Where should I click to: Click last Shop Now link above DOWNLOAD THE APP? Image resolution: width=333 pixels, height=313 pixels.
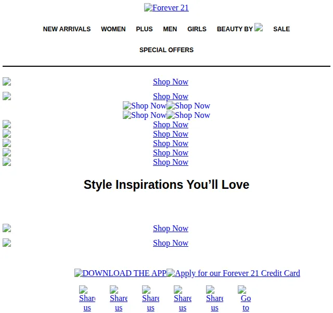pos(171,243)
